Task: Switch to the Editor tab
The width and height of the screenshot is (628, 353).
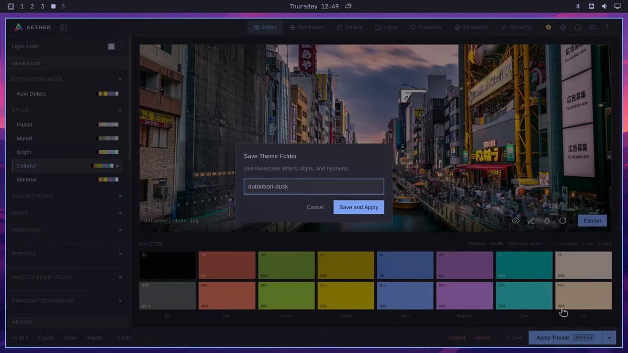Action: pos(265,27)
